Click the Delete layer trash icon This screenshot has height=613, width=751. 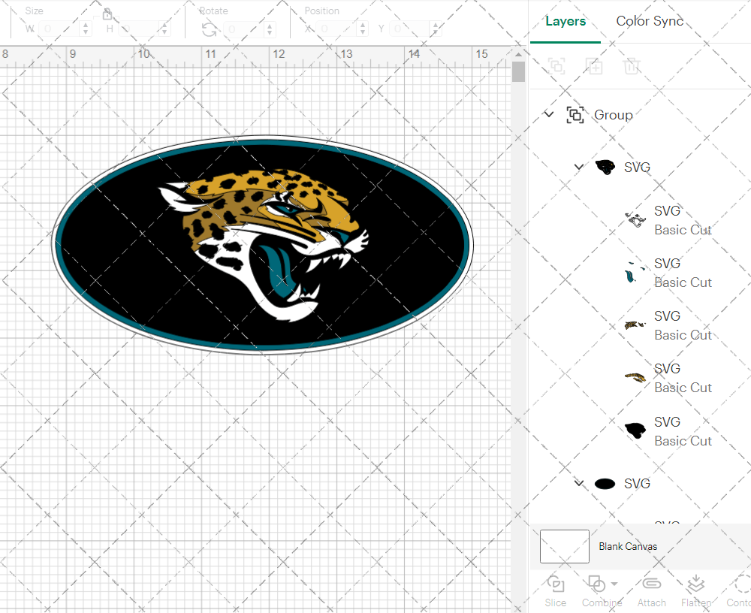[x=632, y=65]
